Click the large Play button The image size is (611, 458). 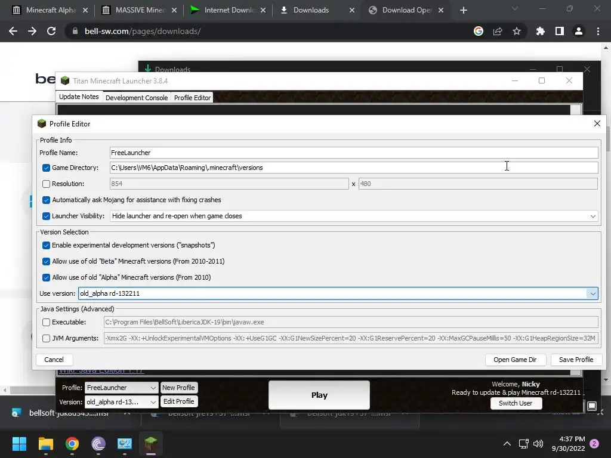point(319,395)
